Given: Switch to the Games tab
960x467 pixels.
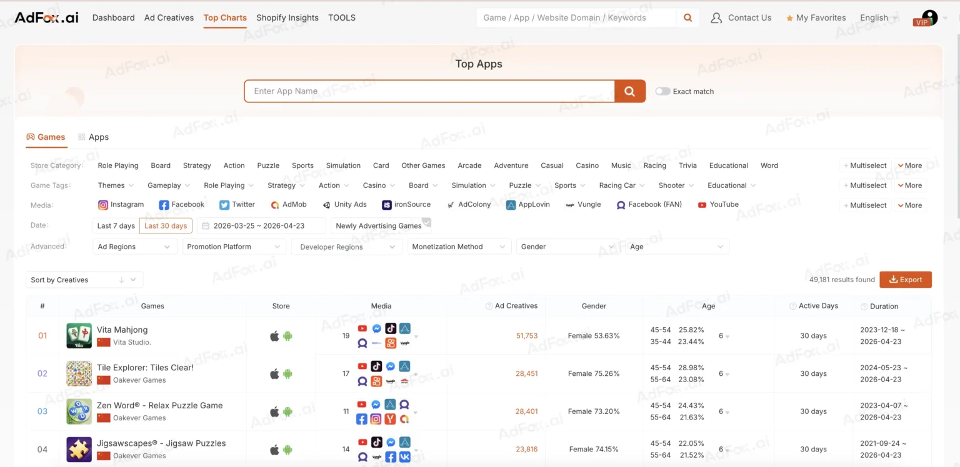Looking at the screenshot, I should 46,137.
